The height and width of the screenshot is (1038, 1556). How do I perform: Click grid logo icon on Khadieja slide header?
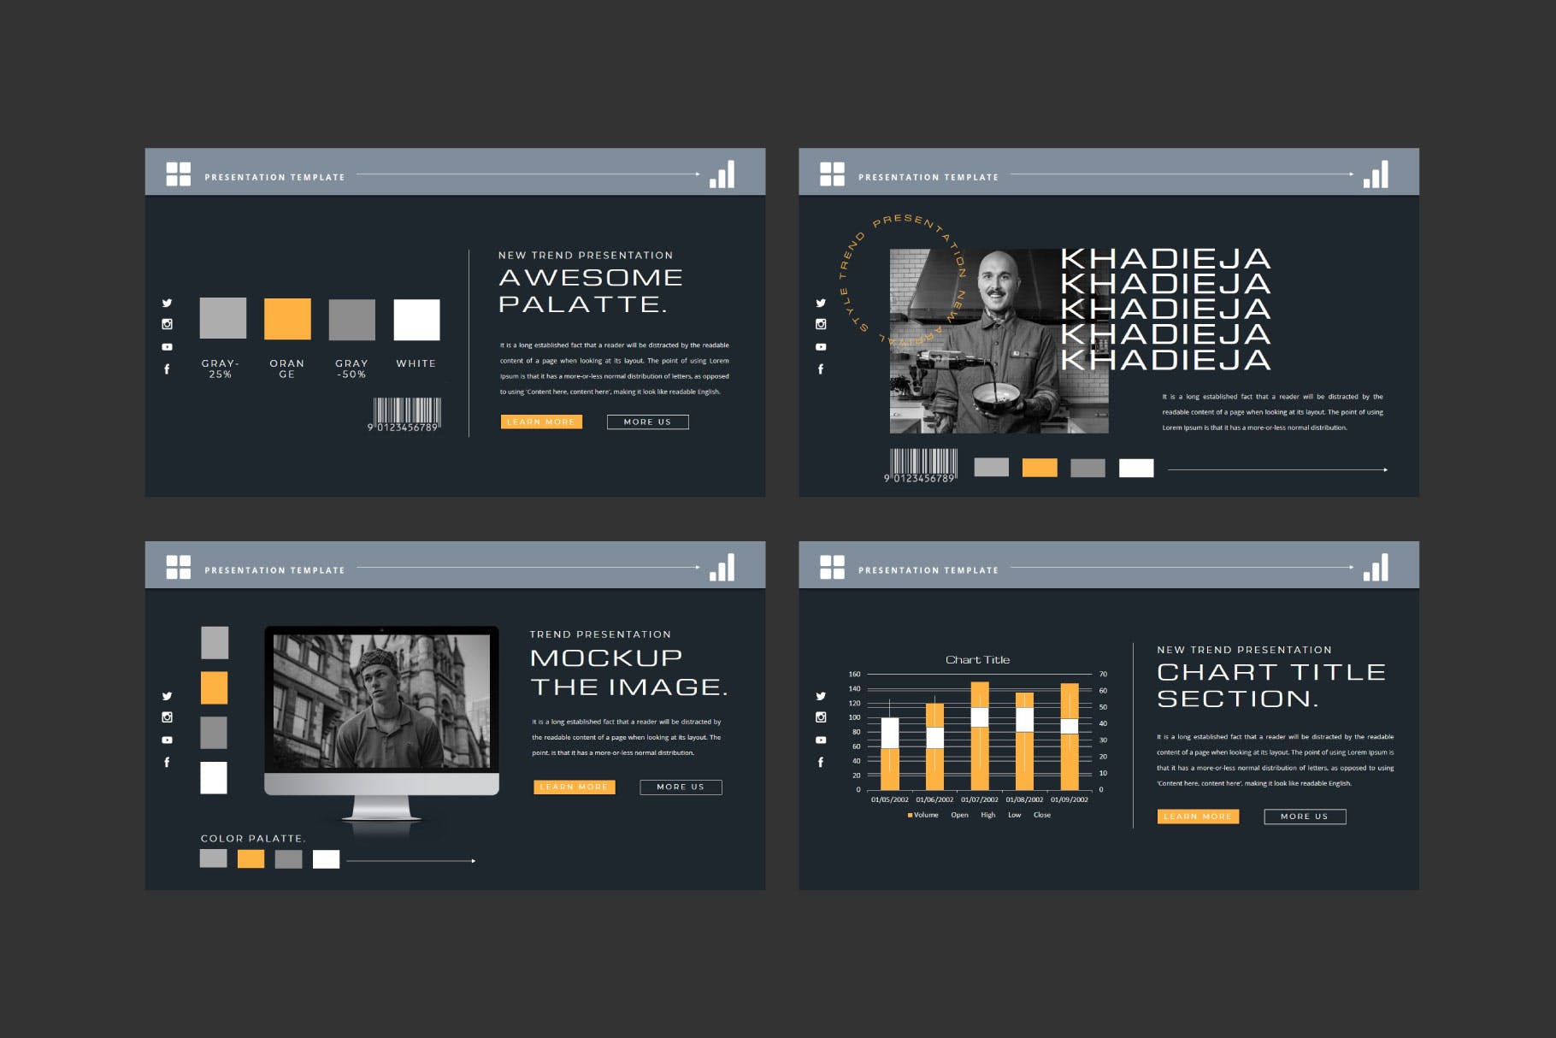click(x=832, y=174)
